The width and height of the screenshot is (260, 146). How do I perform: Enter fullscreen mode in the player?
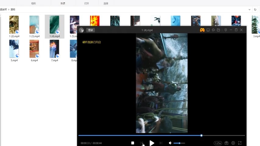(x=240, y=143)
